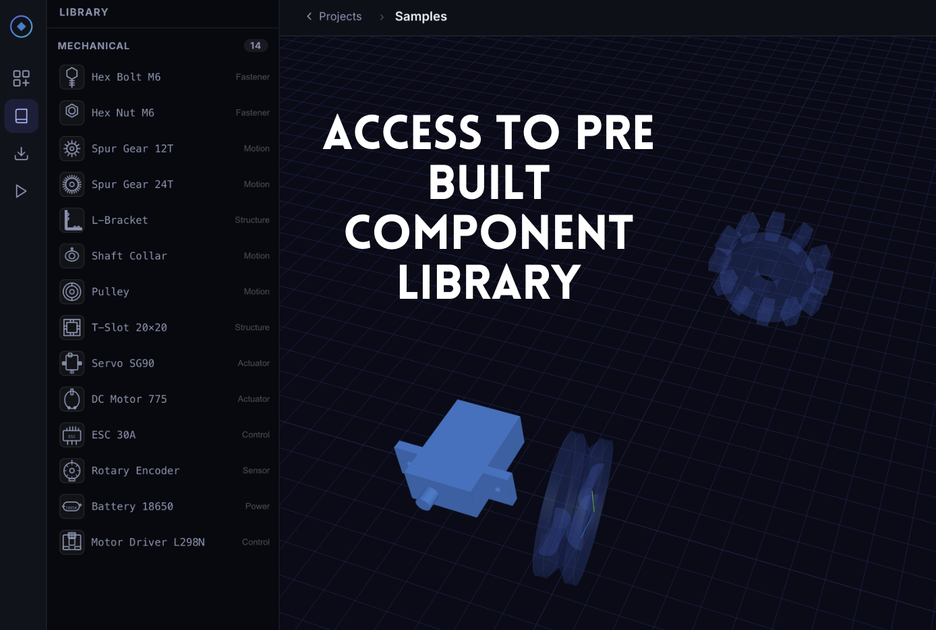The width and height of the screenshot is (936, 630).
Task: Select the blue servo 3D model in viewport
Action: (x=459, y=460)
